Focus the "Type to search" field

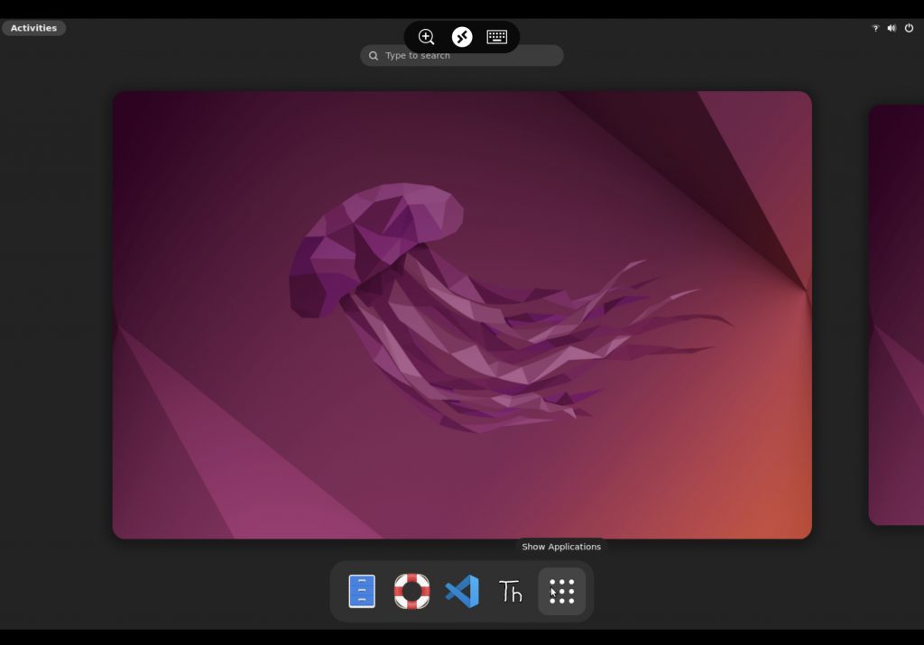click(469, 56)
